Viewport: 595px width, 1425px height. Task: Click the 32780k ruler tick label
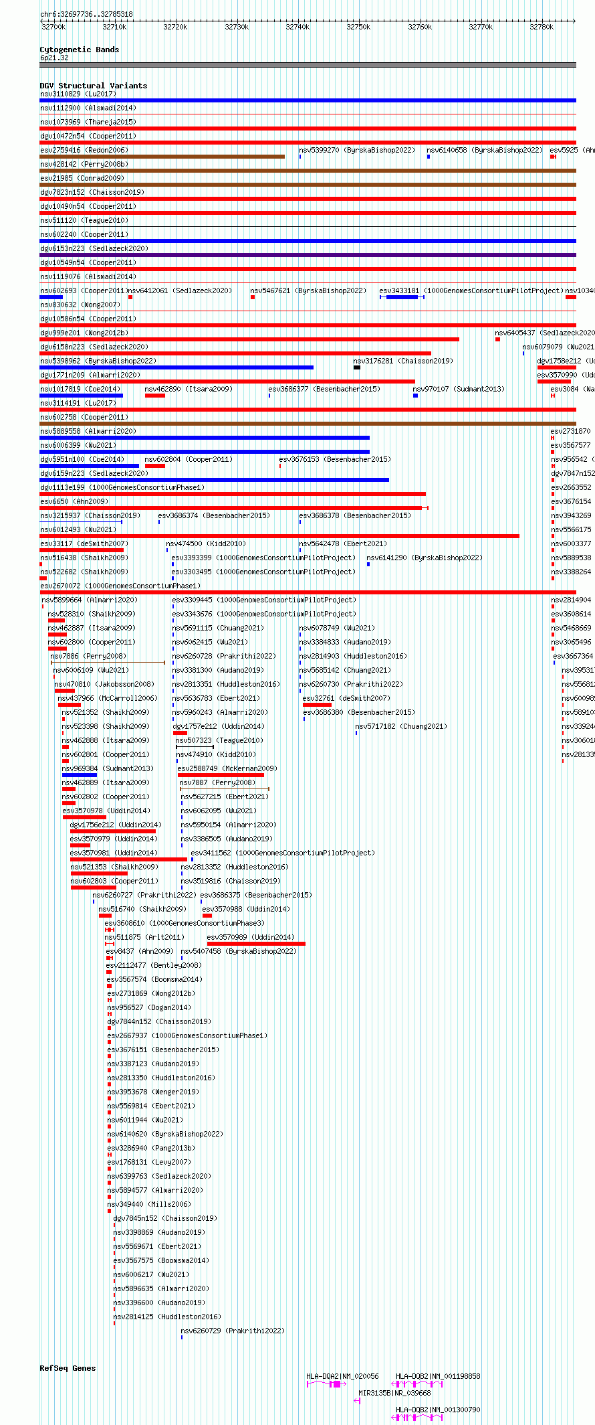(542, 27)
